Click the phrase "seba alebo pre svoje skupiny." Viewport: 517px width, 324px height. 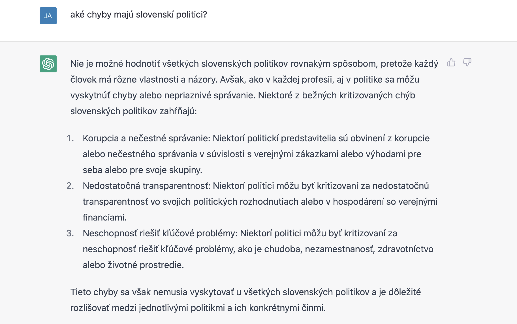tap(142, 170)
